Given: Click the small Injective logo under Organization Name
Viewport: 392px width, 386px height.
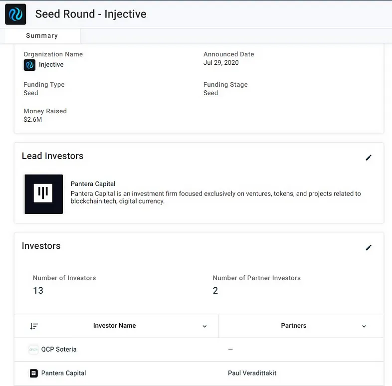Looking at the screenshot, I should pos(29,65).
